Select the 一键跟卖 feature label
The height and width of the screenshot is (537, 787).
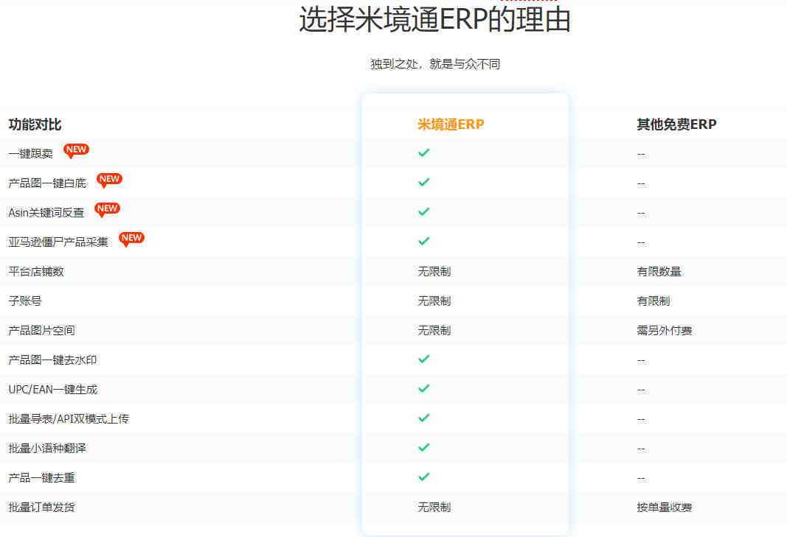click(31, 154)
